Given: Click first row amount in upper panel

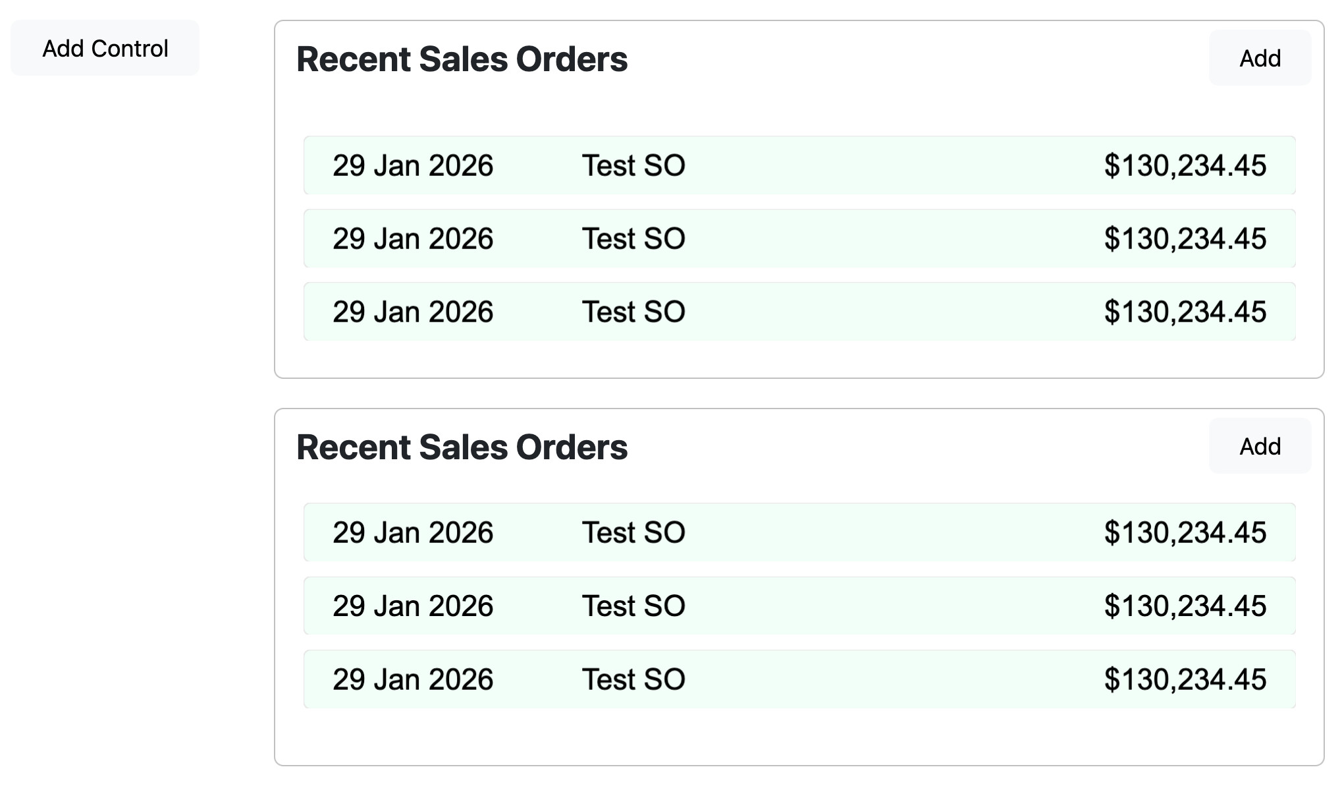Looking at the screenshot, I should pyautogui.click(x=1185, y=165).
